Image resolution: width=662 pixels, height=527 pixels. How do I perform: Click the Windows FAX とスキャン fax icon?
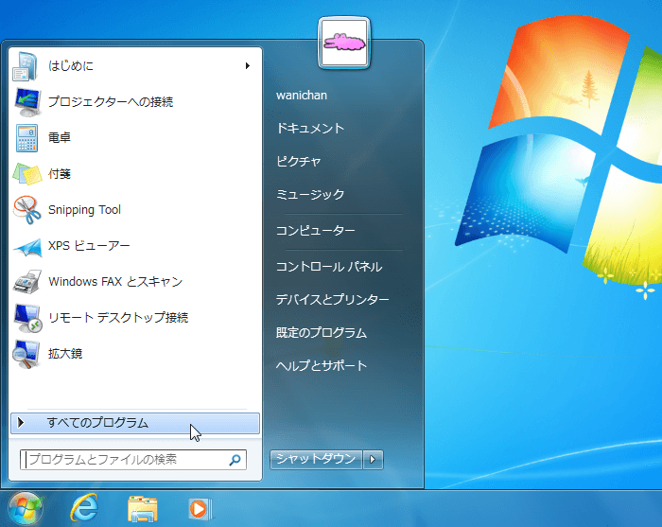[x=27, y=282]
